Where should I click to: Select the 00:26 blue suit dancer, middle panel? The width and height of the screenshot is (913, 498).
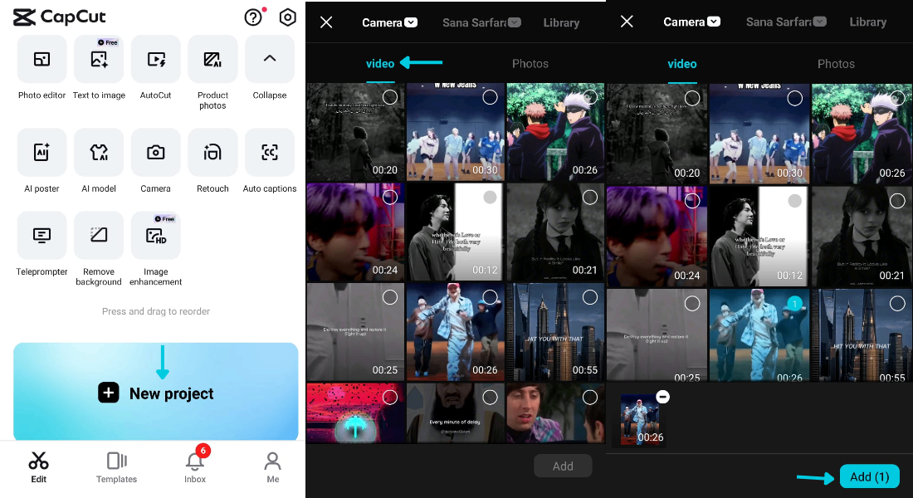tap(490, 297)
